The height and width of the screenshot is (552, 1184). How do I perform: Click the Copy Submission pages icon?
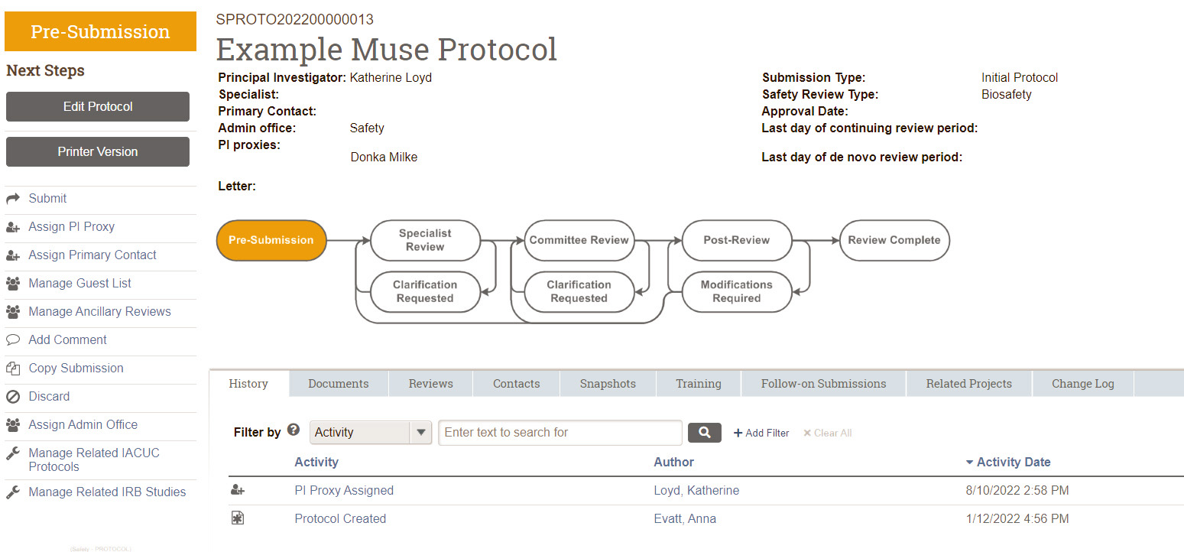(14, 368)
